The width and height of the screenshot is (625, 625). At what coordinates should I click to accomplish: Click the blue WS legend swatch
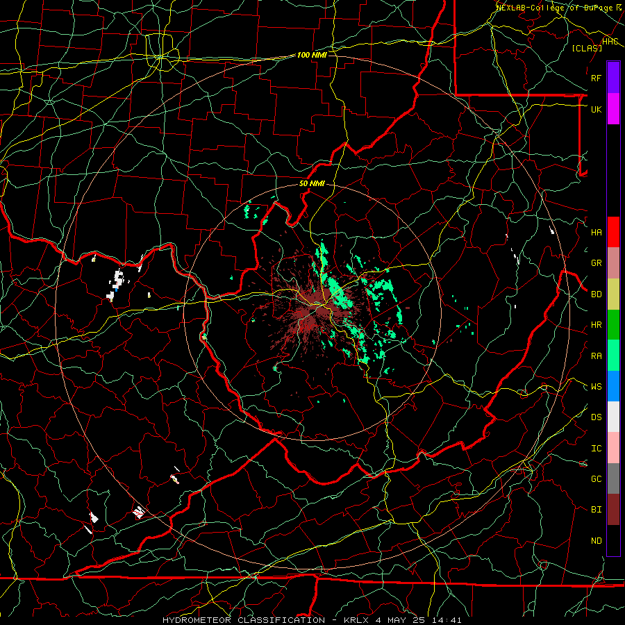613,386
